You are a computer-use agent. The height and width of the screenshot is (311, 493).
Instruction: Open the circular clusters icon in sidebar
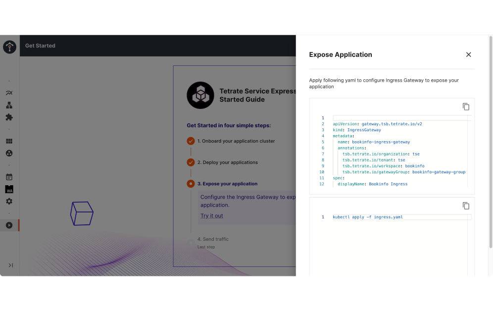pos(9,153)
